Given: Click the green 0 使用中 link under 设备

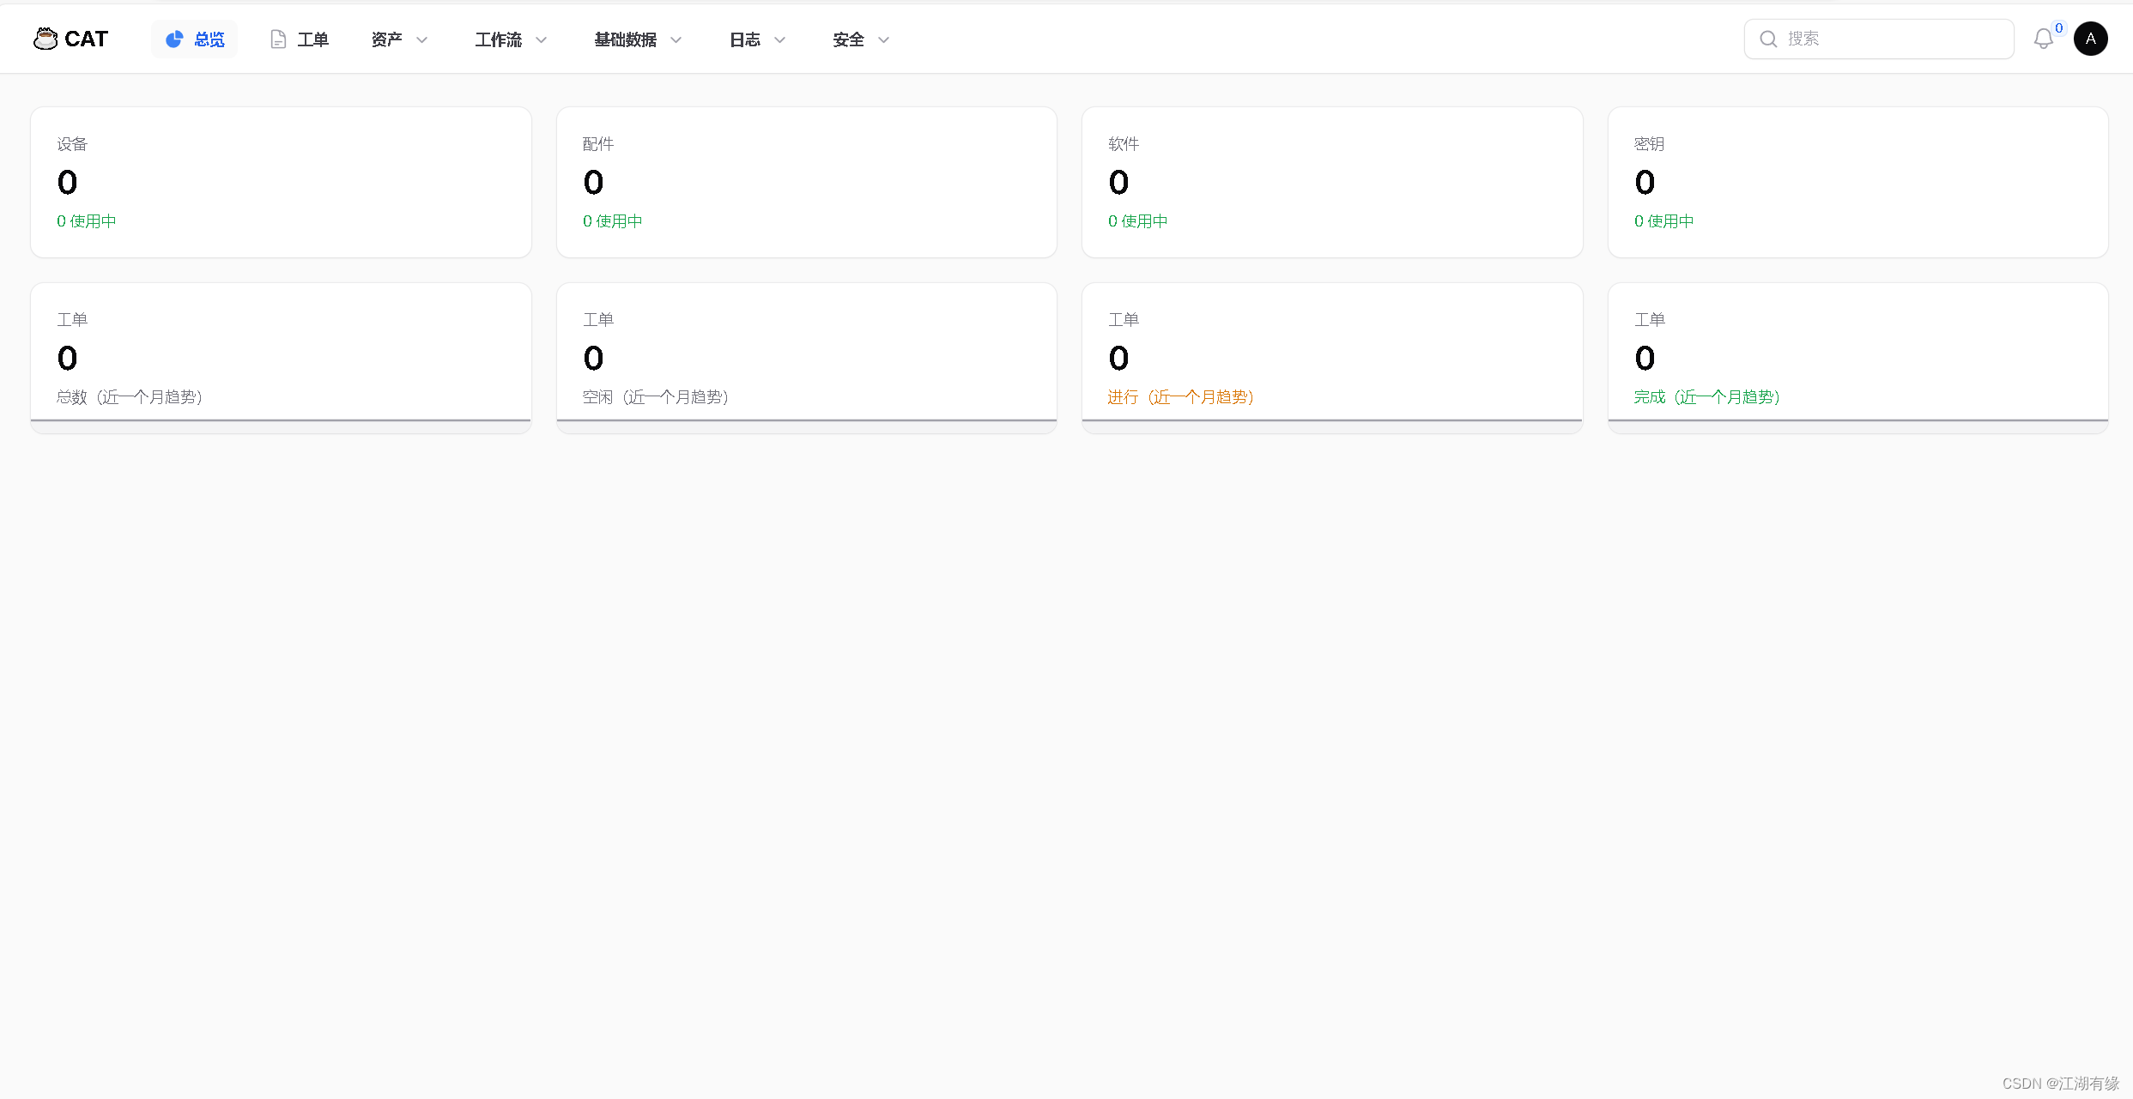Looking at the screenshot, I should tap(85, 220).
